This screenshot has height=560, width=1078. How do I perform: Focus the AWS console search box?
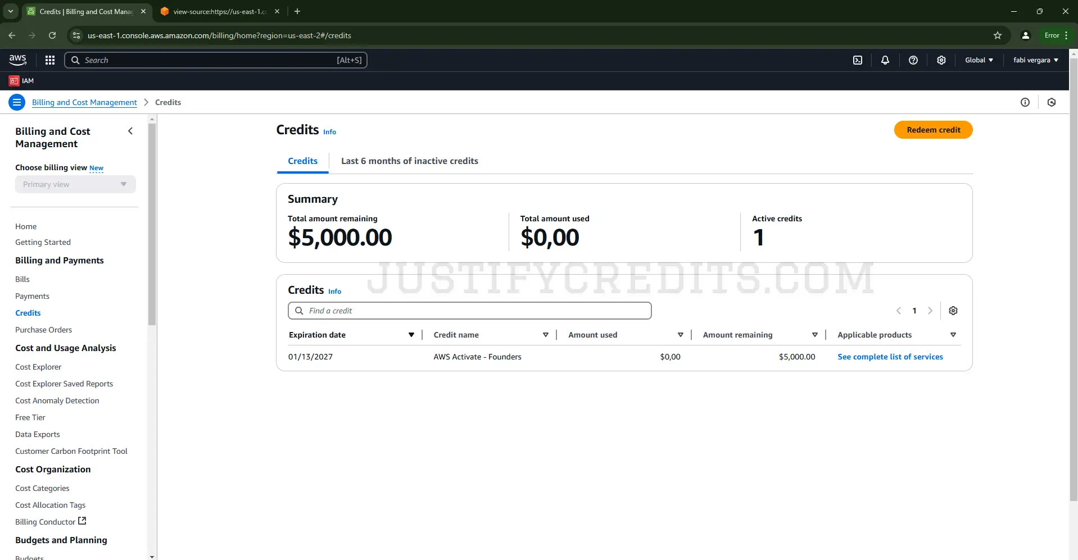click(216, 60)
